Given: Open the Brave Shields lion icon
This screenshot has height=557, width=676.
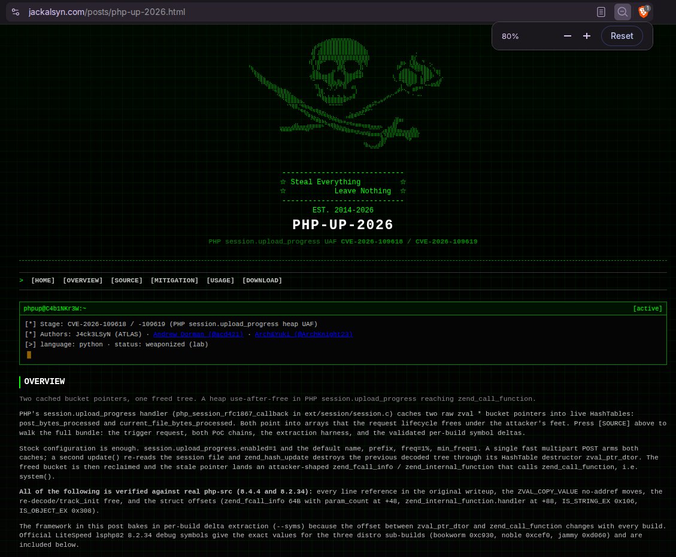Looking at the screenshot, I should click(644, 11).
